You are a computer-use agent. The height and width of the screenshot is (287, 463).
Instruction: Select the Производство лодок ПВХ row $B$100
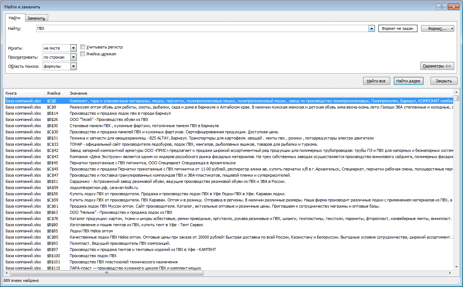229,256
